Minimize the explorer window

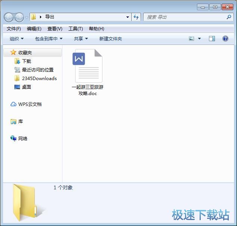[x=203, y=7]
